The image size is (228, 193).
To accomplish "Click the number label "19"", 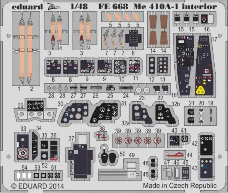I will click(210, 103).
